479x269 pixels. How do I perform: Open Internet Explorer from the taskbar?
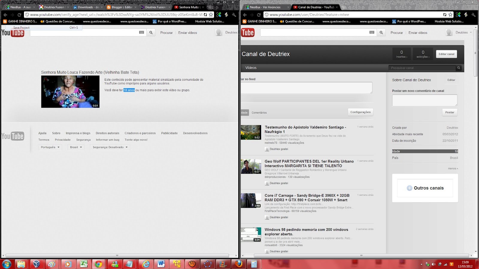(145, 264)
